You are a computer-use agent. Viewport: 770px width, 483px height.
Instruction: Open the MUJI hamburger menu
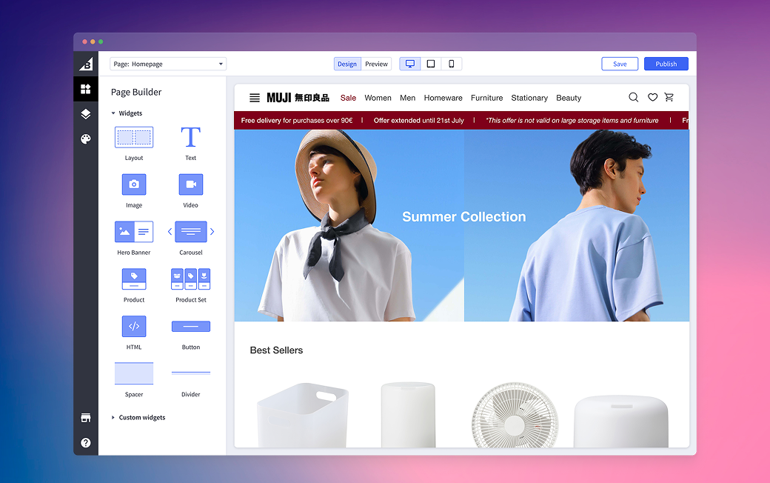click(255, 98)
